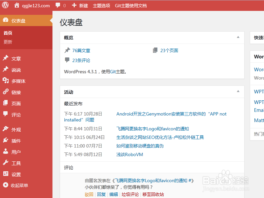Open the 23个页面 link
Viewport: 264px width, 198px height.
[x=169, y=50]
